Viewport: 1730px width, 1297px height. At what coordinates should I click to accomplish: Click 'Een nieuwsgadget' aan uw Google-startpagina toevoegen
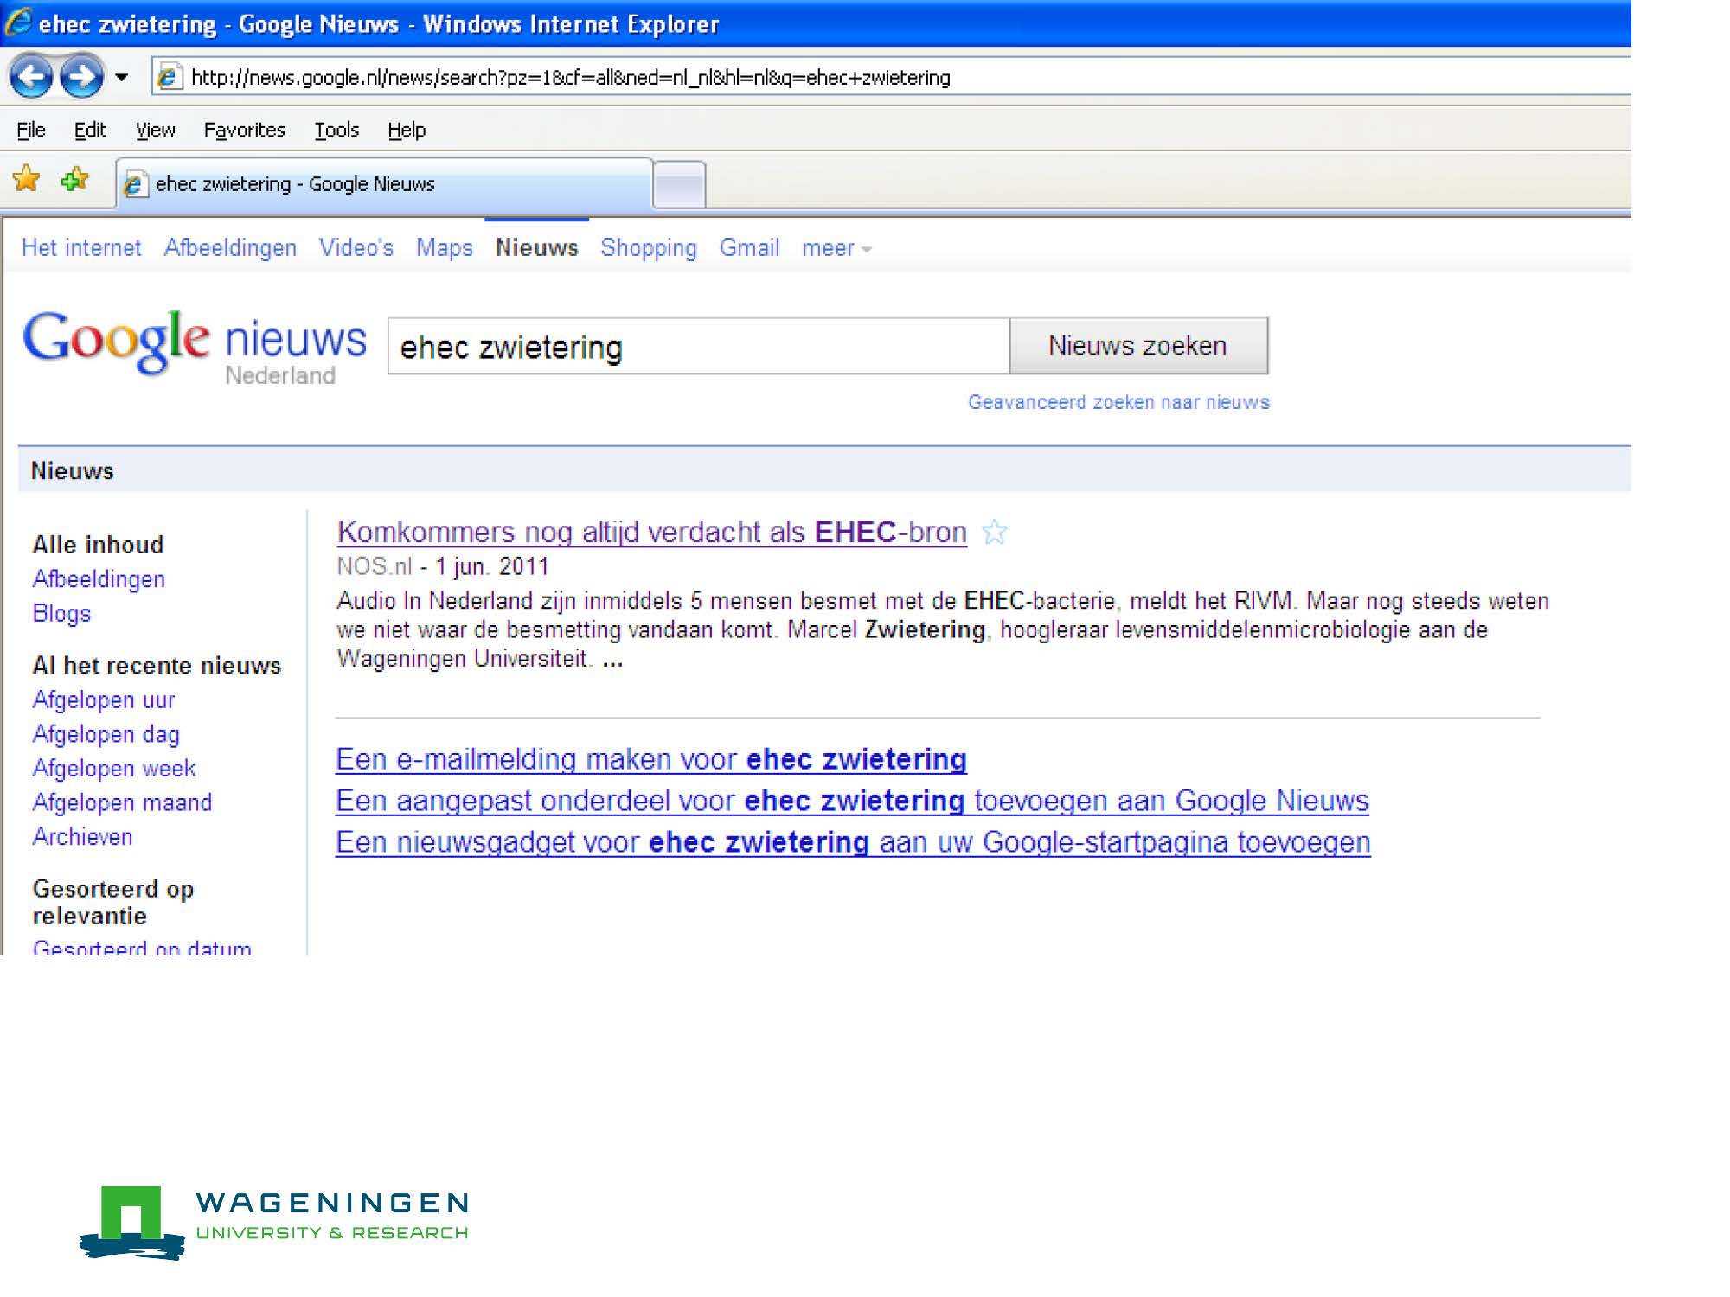(853, 842)
